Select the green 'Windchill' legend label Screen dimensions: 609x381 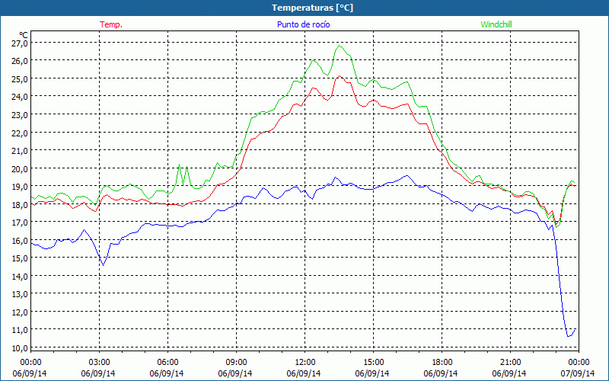coord(496,24)
